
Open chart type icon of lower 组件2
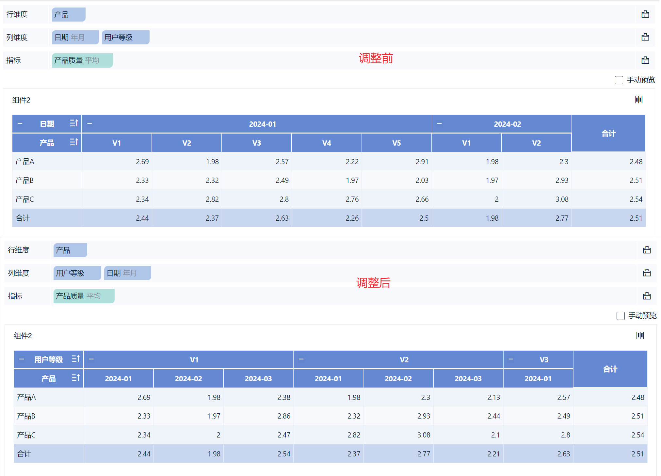point(640,335)
